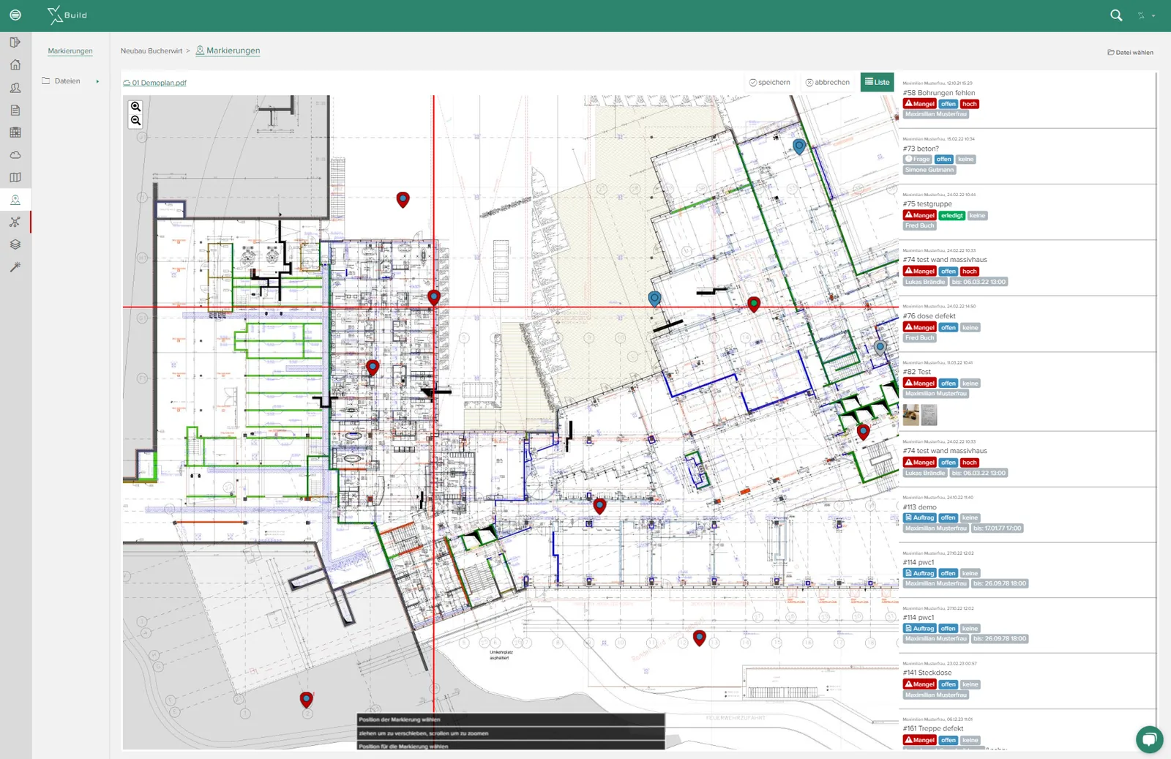Click the search magnifier in top bar
The height and width of the screenshot is (759, 1171).
[1116, 15]
